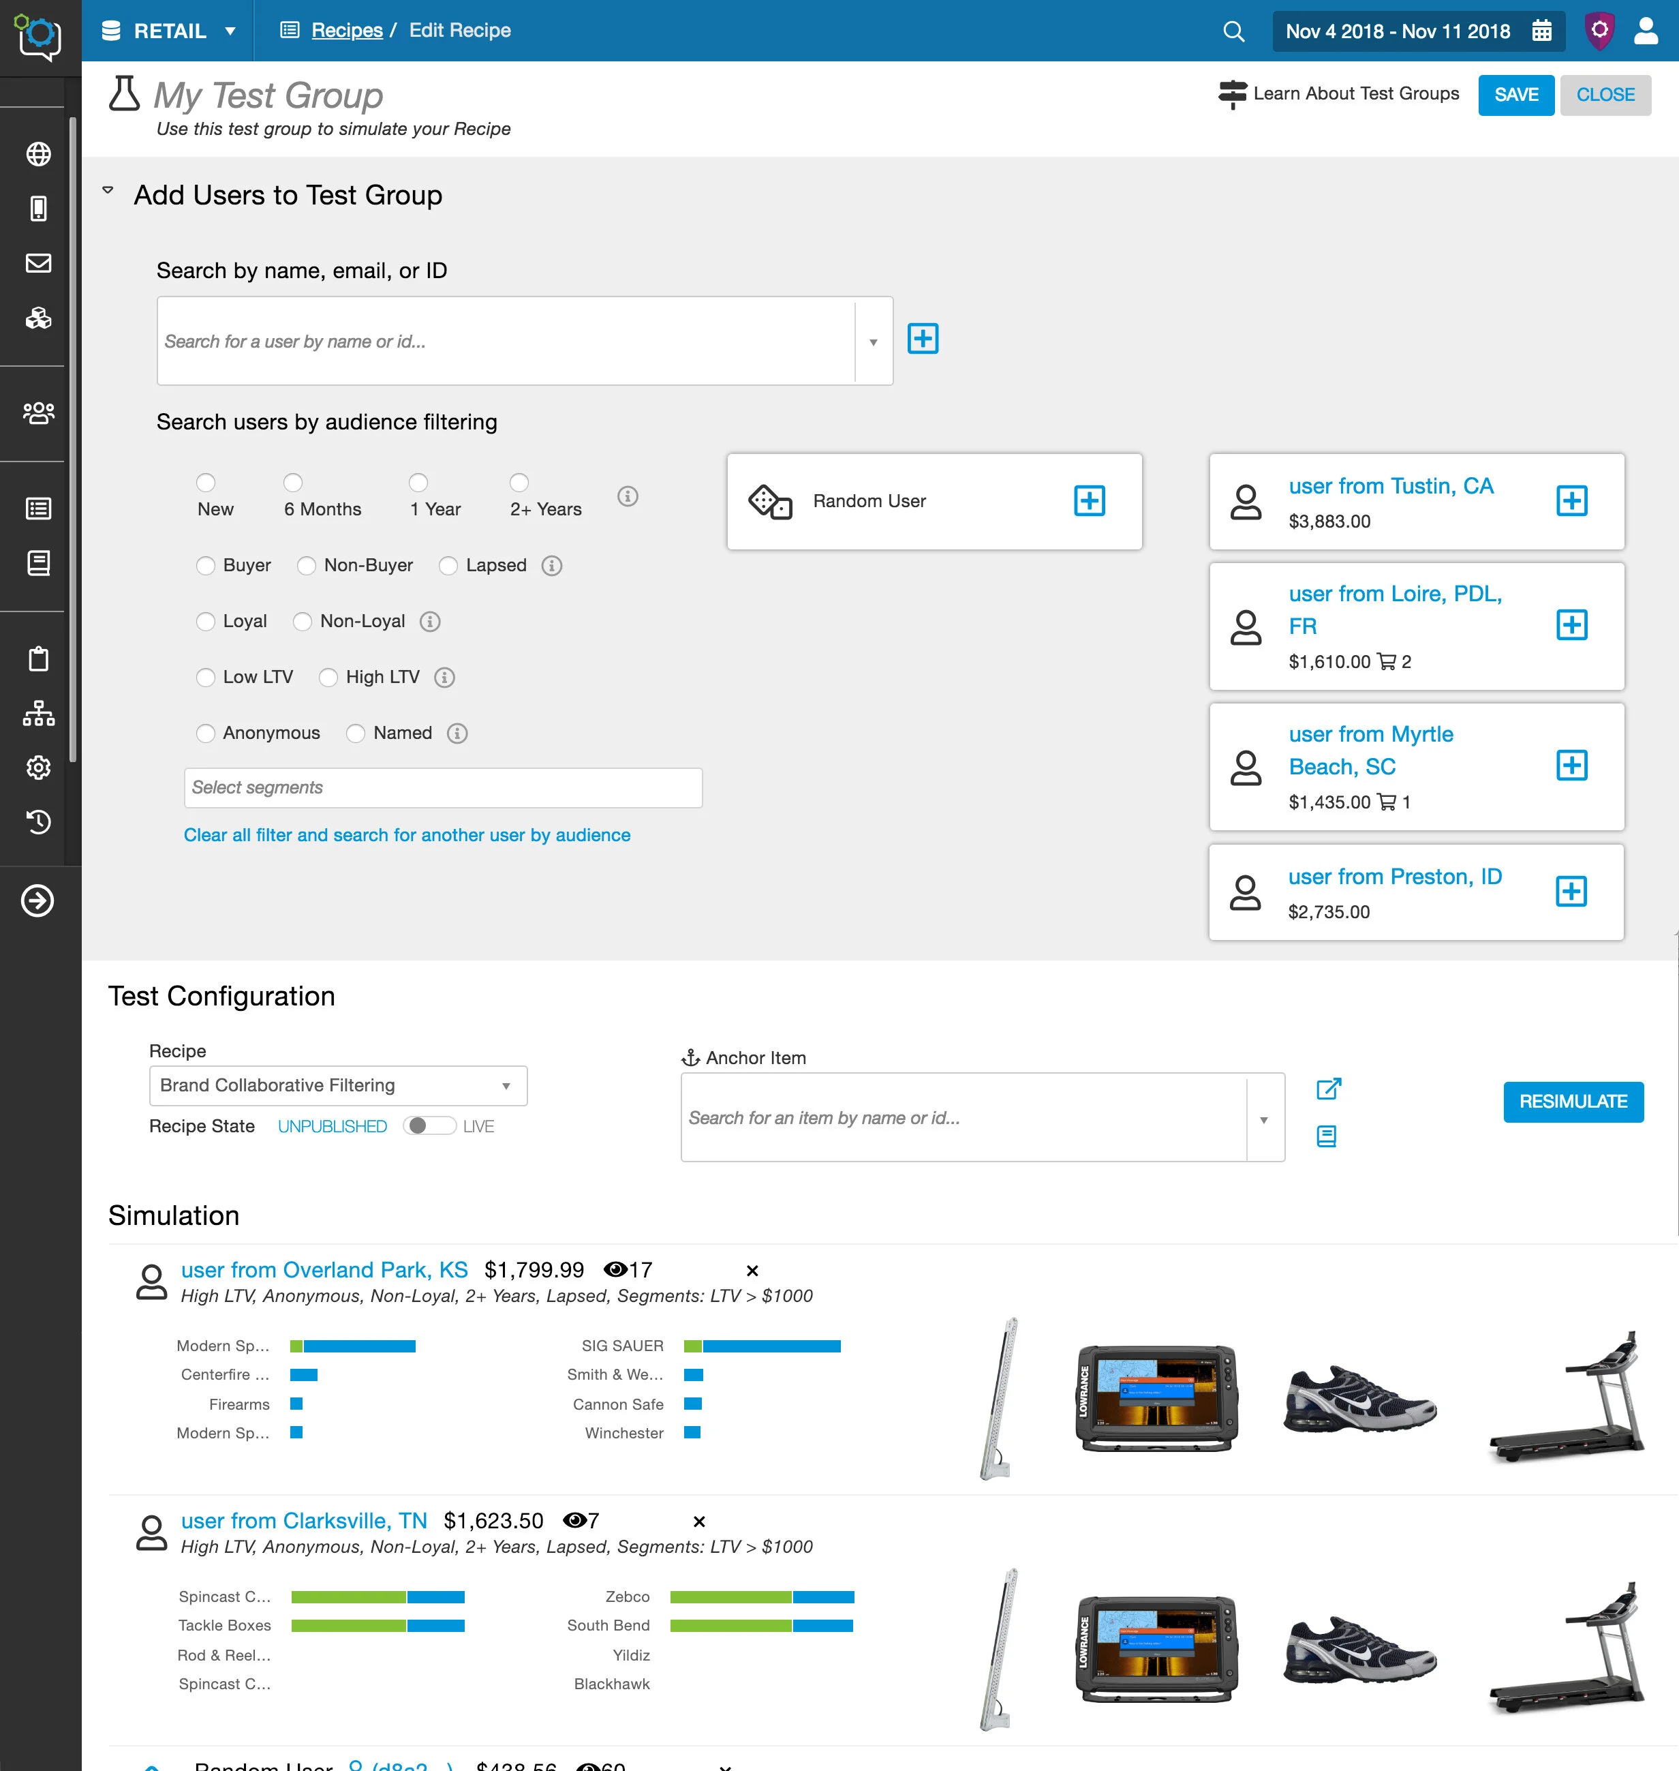The height and width of the screenshot is (1771, 1679).
Task: Click the calendar icon next to date range
Action: (1541, 31)
